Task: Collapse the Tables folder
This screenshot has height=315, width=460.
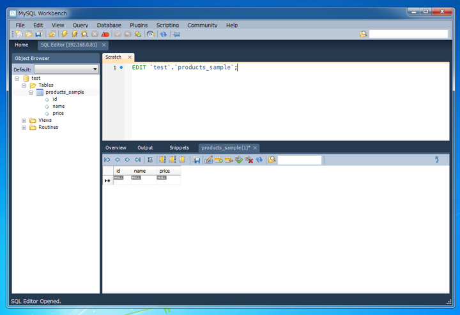Action: (24, 85)
